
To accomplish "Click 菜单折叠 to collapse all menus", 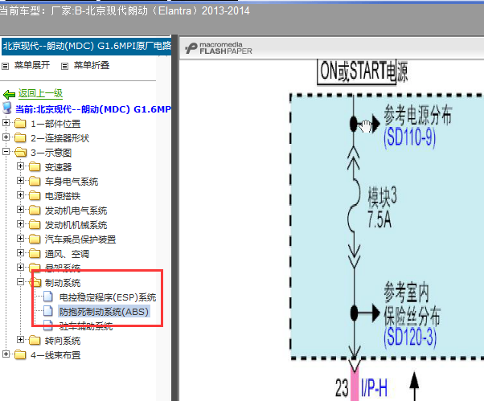I will coord(92,65).
